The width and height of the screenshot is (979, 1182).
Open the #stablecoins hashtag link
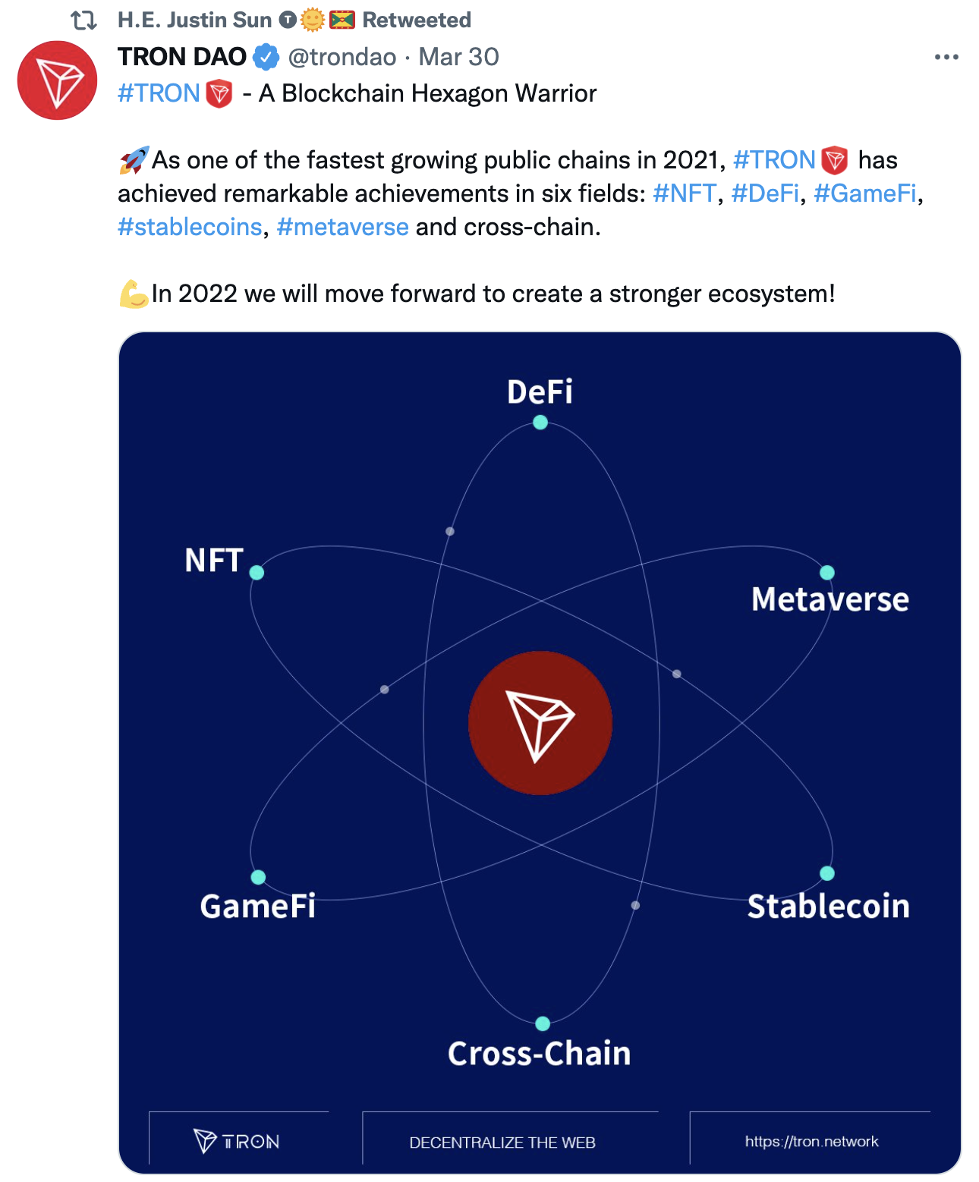[x=190, y=227]
